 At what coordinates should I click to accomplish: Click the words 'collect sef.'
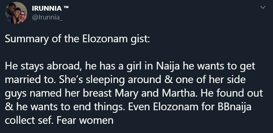(x=29, y=121)
